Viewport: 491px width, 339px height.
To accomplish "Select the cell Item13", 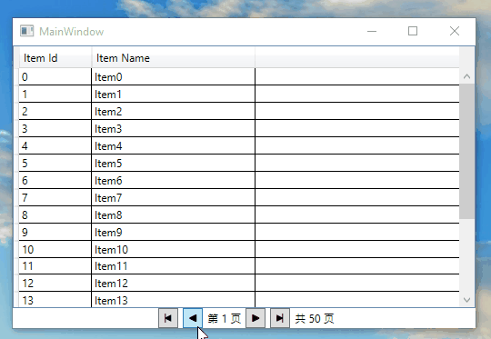I will tap(174, 300).
